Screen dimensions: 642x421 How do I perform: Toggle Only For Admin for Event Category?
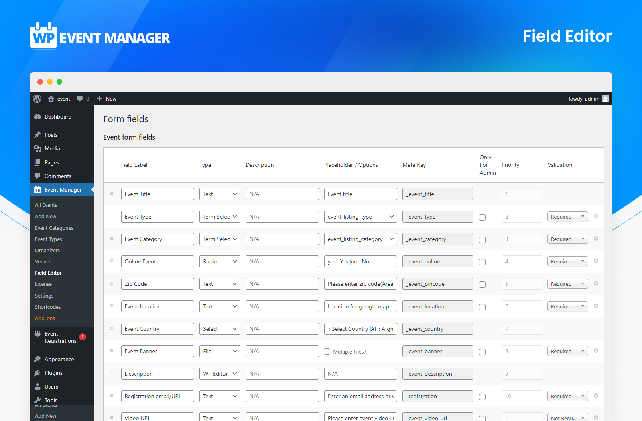(x=482, y=240)
